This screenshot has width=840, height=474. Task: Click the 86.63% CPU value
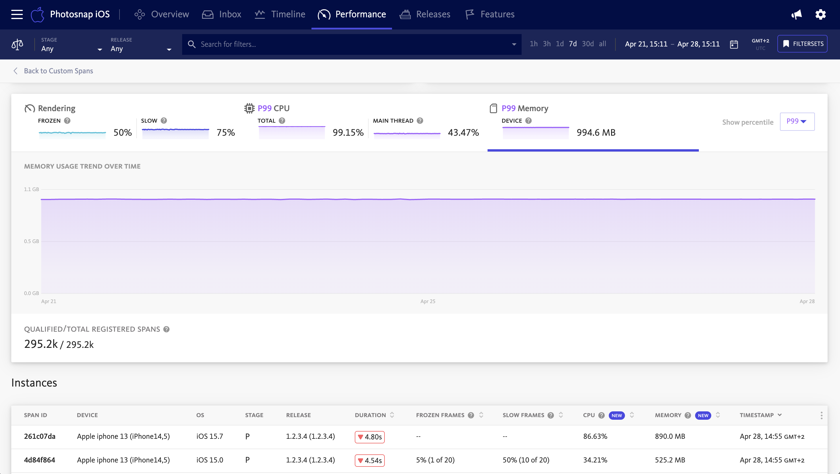pyautogui.click(x=595, y=436)
